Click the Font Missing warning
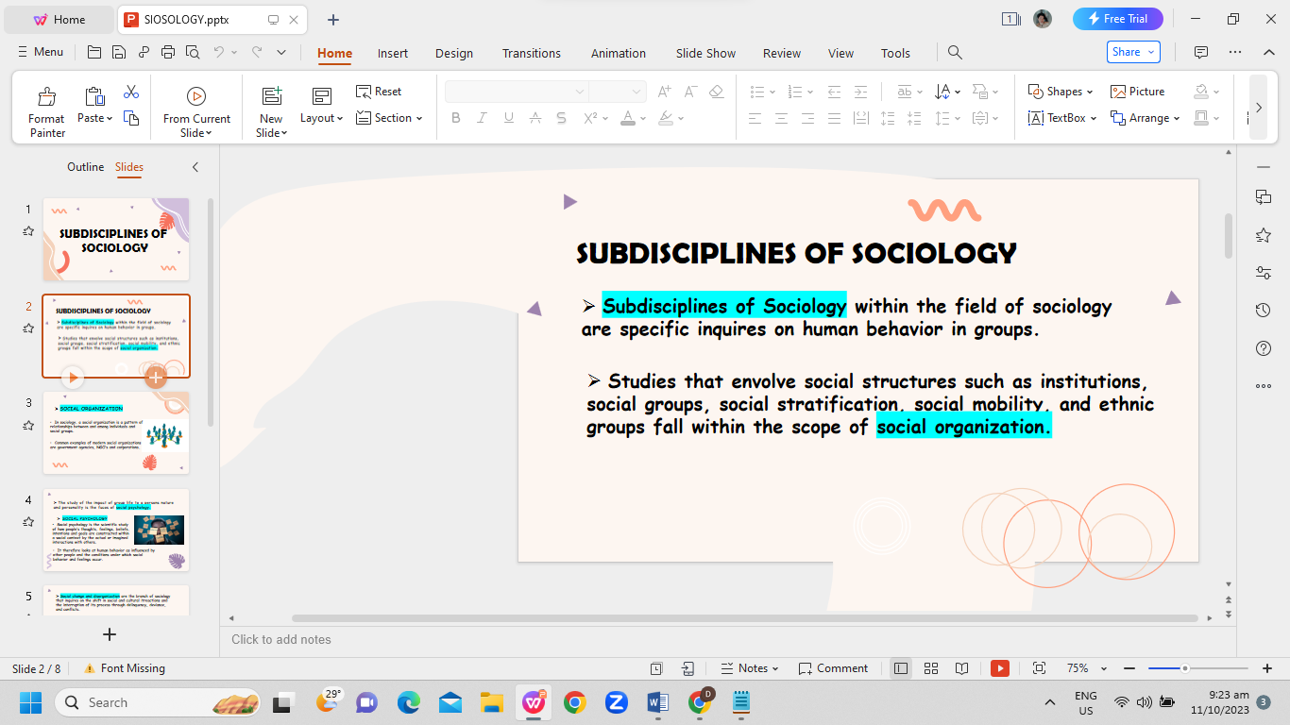 (124, 668)
